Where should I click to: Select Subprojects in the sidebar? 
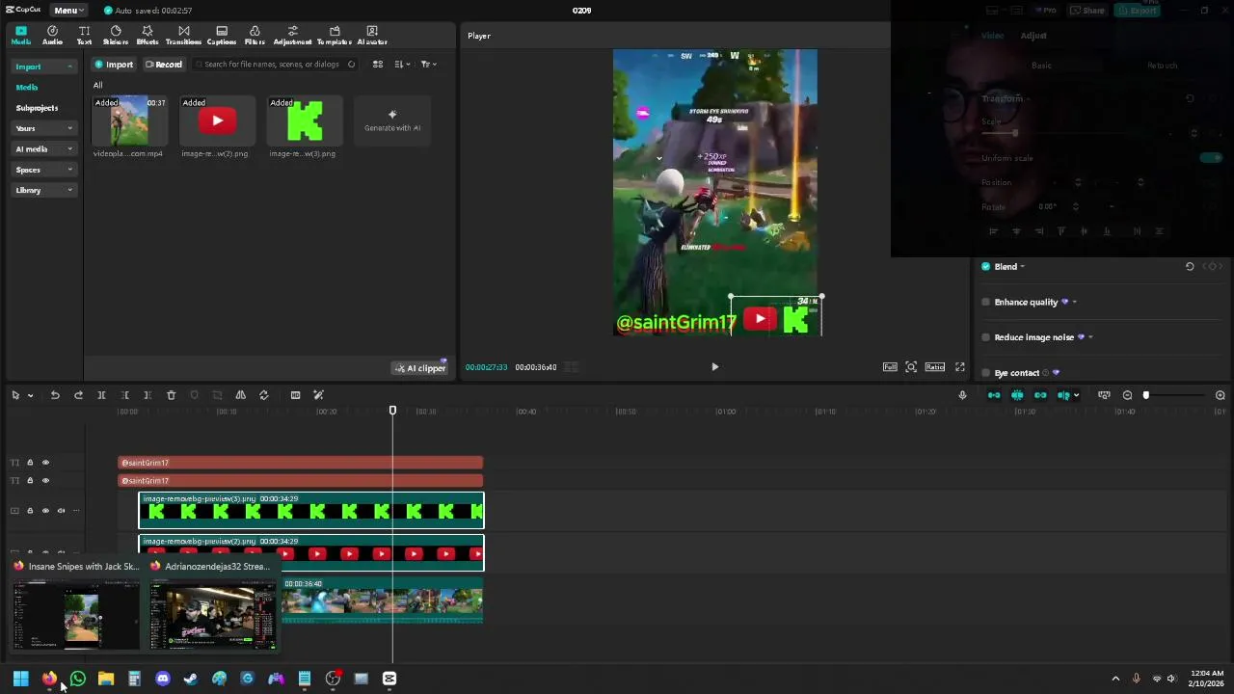click(x=37, y=108)
